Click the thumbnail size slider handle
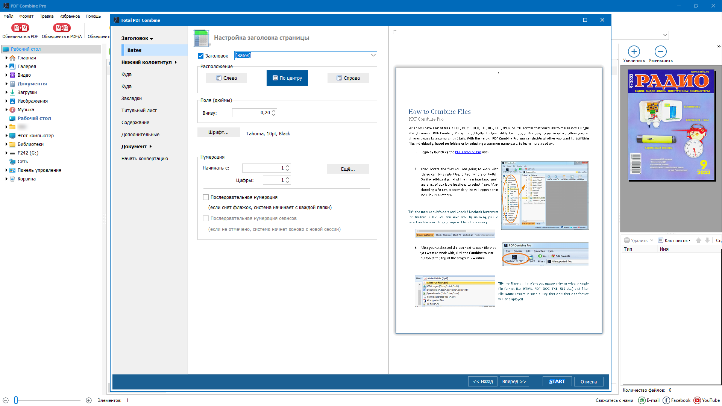This screenshot has width=722, height=406. 16,400
